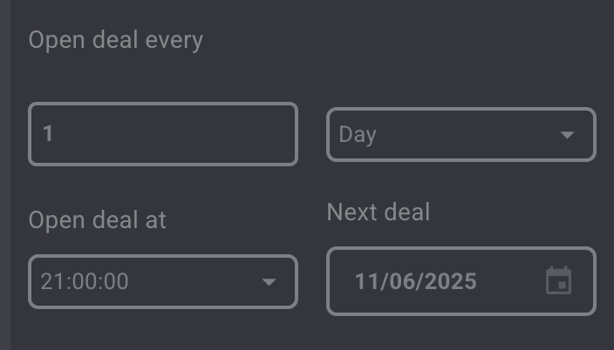The image size is (614, 350).
Task: Click the "Open deal at" label
Action: [97, 220]
